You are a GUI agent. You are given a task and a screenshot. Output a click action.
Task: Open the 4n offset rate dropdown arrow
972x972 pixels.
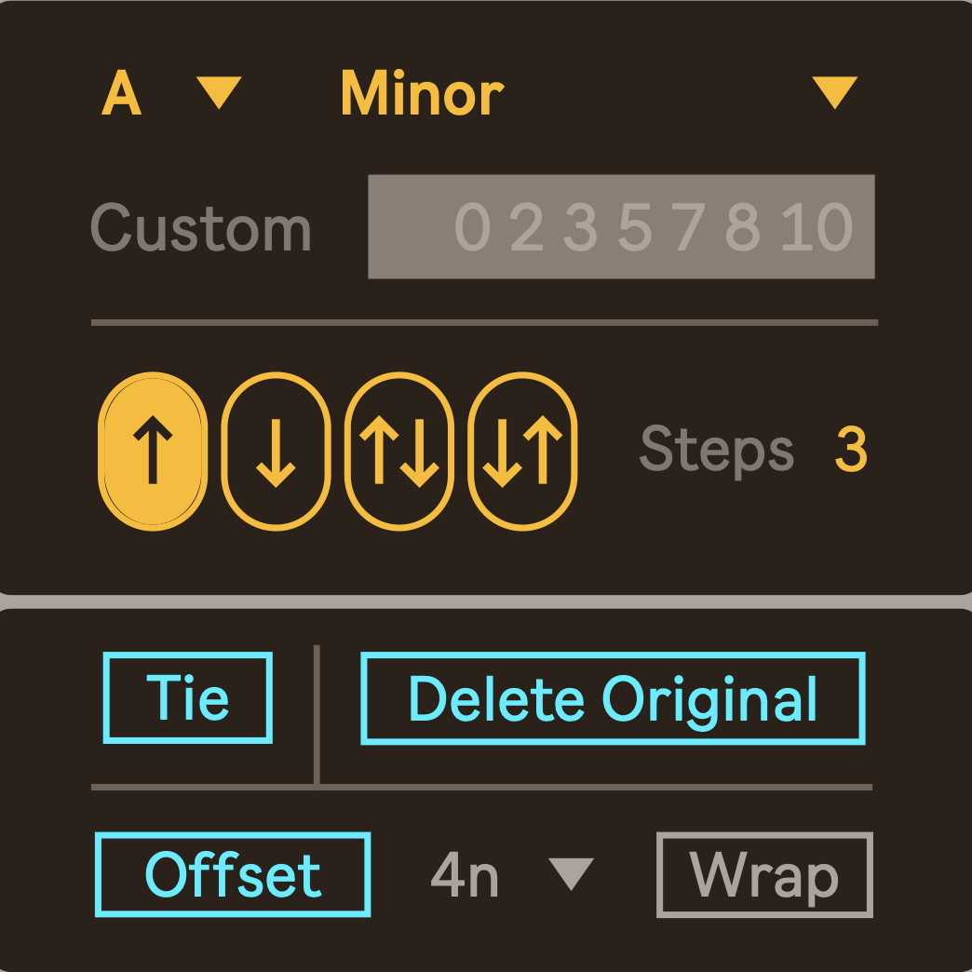click(x=571, y=873)
